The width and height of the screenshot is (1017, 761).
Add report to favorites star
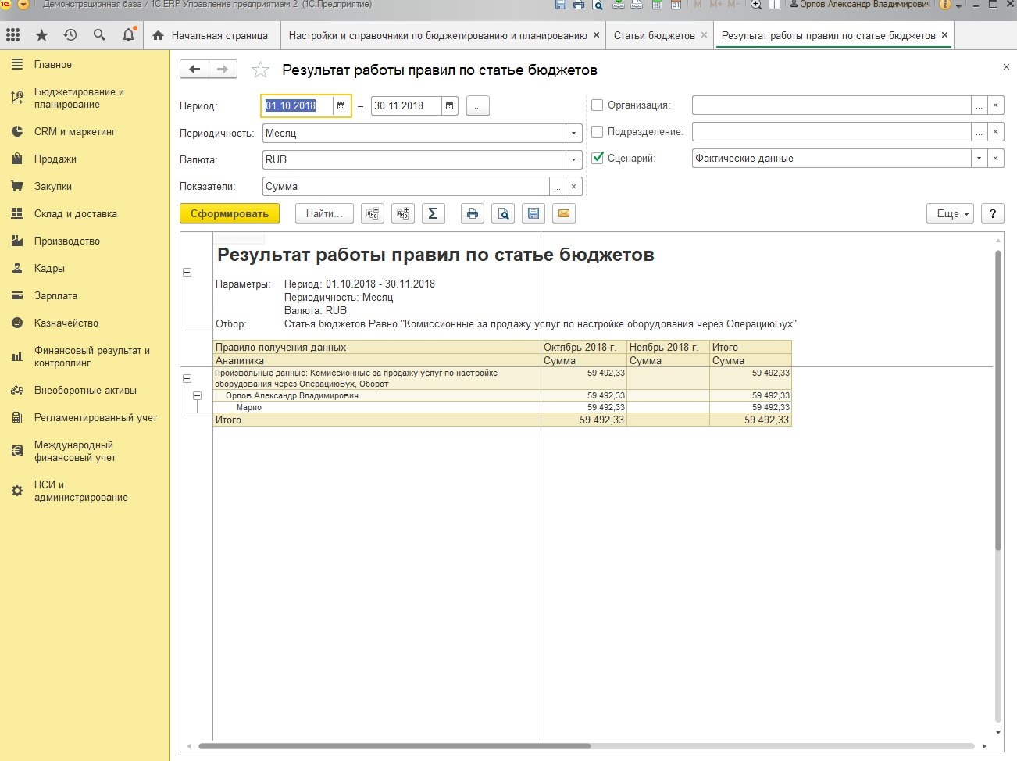coord(260,70)
